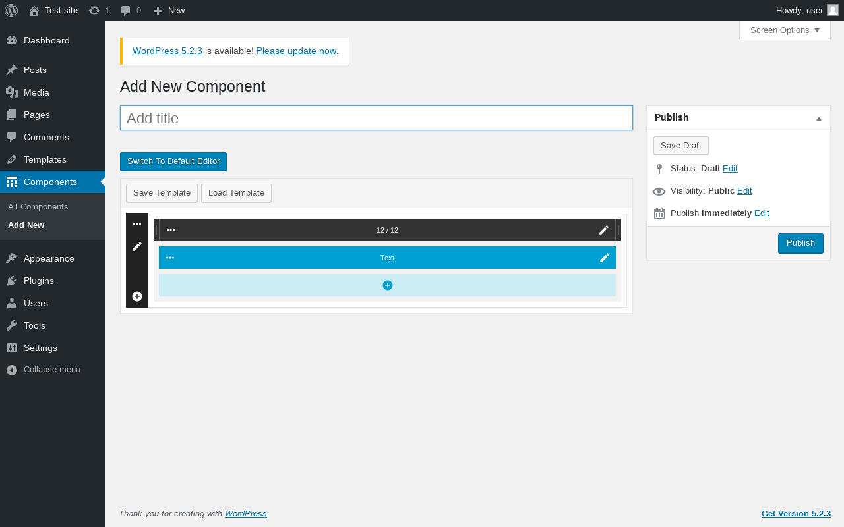The height and width of the screenshot is (527, 844).
Task: Click the blue Publish button
Action: (x=800, y=243)
